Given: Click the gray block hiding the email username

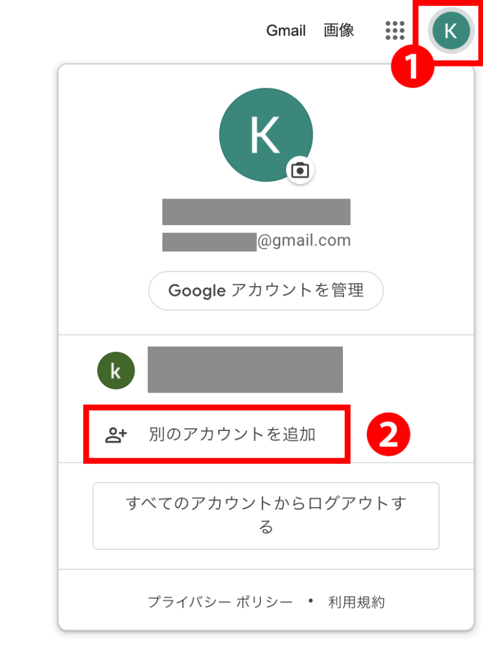Looking at the screenshot, I should pyautogui.click(x=210, y=241).
